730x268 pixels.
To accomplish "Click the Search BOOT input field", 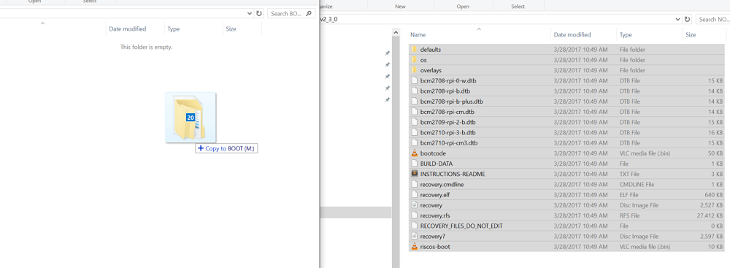I will (286, 14).
